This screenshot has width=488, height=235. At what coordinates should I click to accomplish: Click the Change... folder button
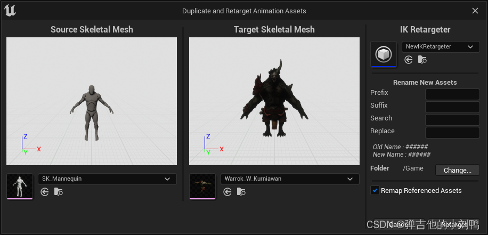click(458, 171)
